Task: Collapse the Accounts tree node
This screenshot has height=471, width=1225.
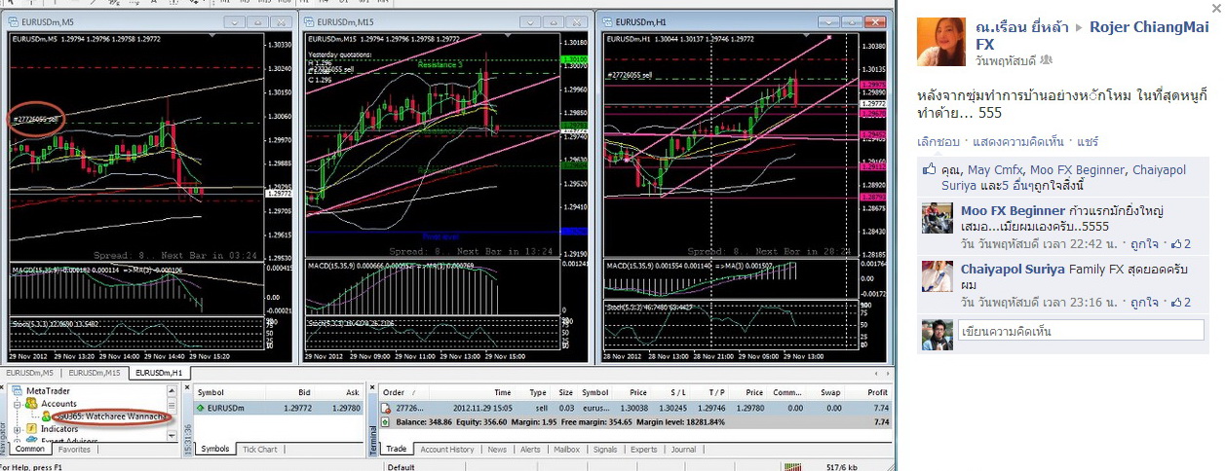Action: (17, 404)
